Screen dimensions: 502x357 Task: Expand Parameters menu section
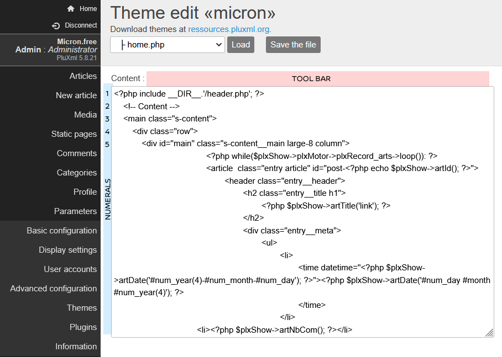tap(75, 211)
